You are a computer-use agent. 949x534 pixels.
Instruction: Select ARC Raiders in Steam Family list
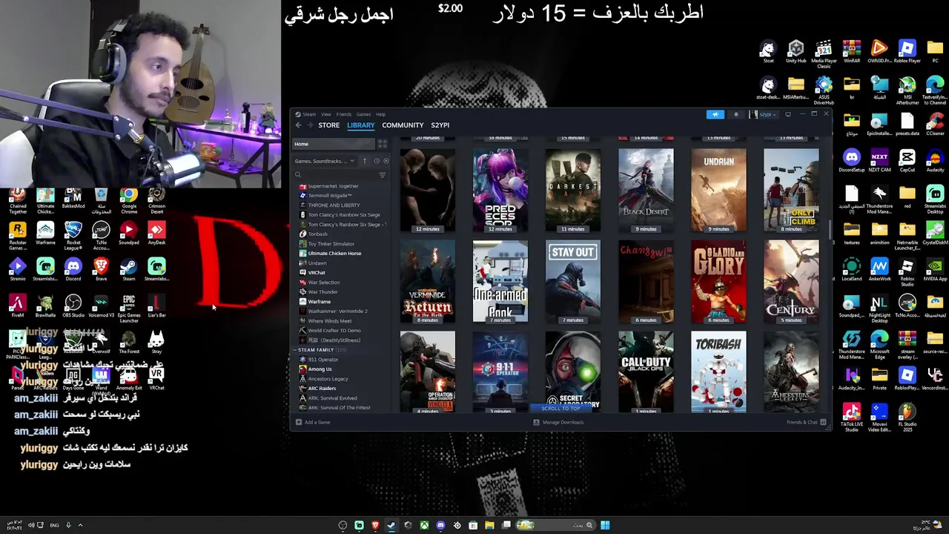[322, 389]
